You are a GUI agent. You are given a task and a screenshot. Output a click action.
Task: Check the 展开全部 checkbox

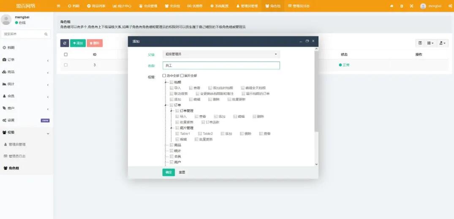point(182,76)
